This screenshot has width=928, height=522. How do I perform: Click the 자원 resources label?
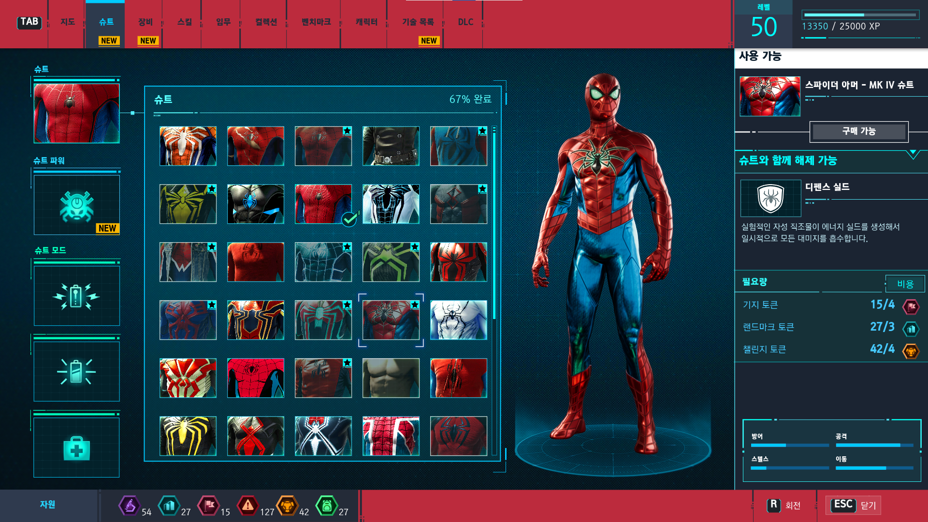pos(47,505)
